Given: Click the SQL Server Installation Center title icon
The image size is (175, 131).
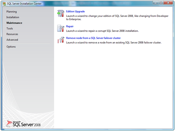Looking at the screenshot, I should 4,4.
